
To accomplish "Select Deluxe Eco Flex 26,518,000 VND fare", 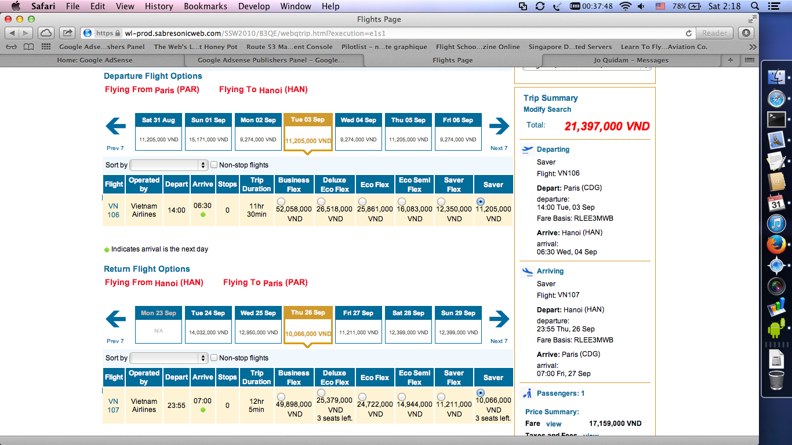I will click(322, 201).
